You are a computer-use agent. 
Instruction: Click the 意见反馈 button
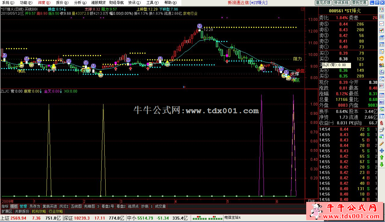pos(323,2)
